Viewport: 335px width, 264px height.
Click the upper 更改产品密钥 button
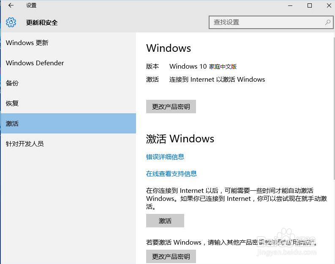[171, 107]
